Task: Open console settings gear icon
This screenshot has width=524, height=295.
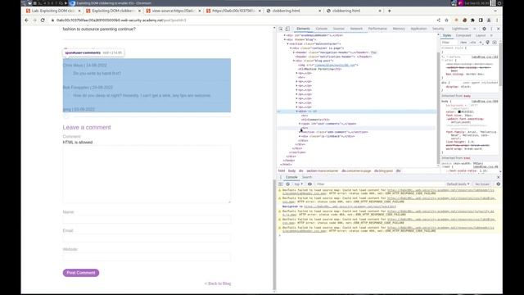Action: (x=498, y=184)
